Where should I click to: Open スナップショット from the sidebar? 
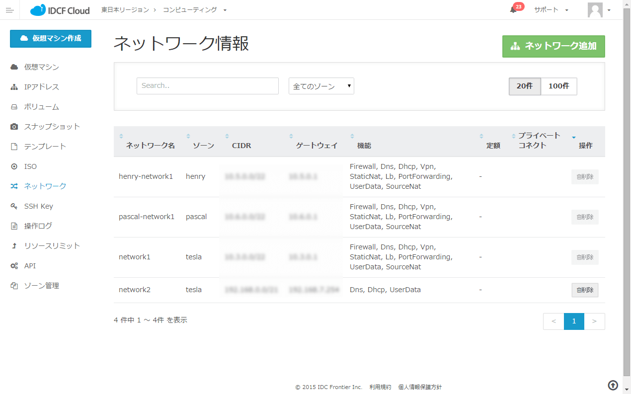tap(52, 127)
